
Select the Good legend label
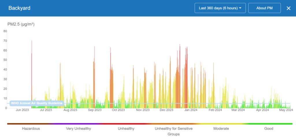tap(269, 128)
